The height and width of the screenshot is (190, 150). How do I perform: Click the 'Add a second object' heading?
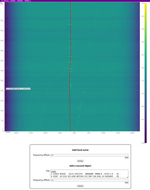80,166
